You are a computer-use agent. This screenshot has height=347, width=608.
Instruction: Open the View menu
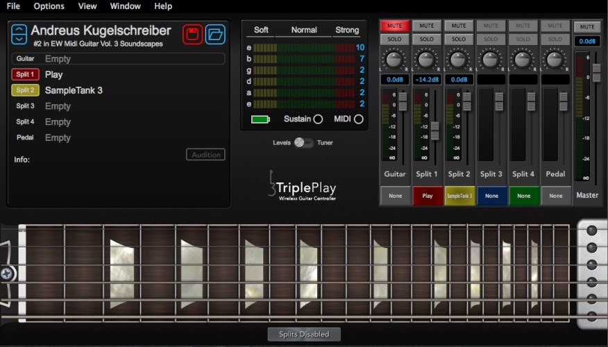(x=87, y=6)
